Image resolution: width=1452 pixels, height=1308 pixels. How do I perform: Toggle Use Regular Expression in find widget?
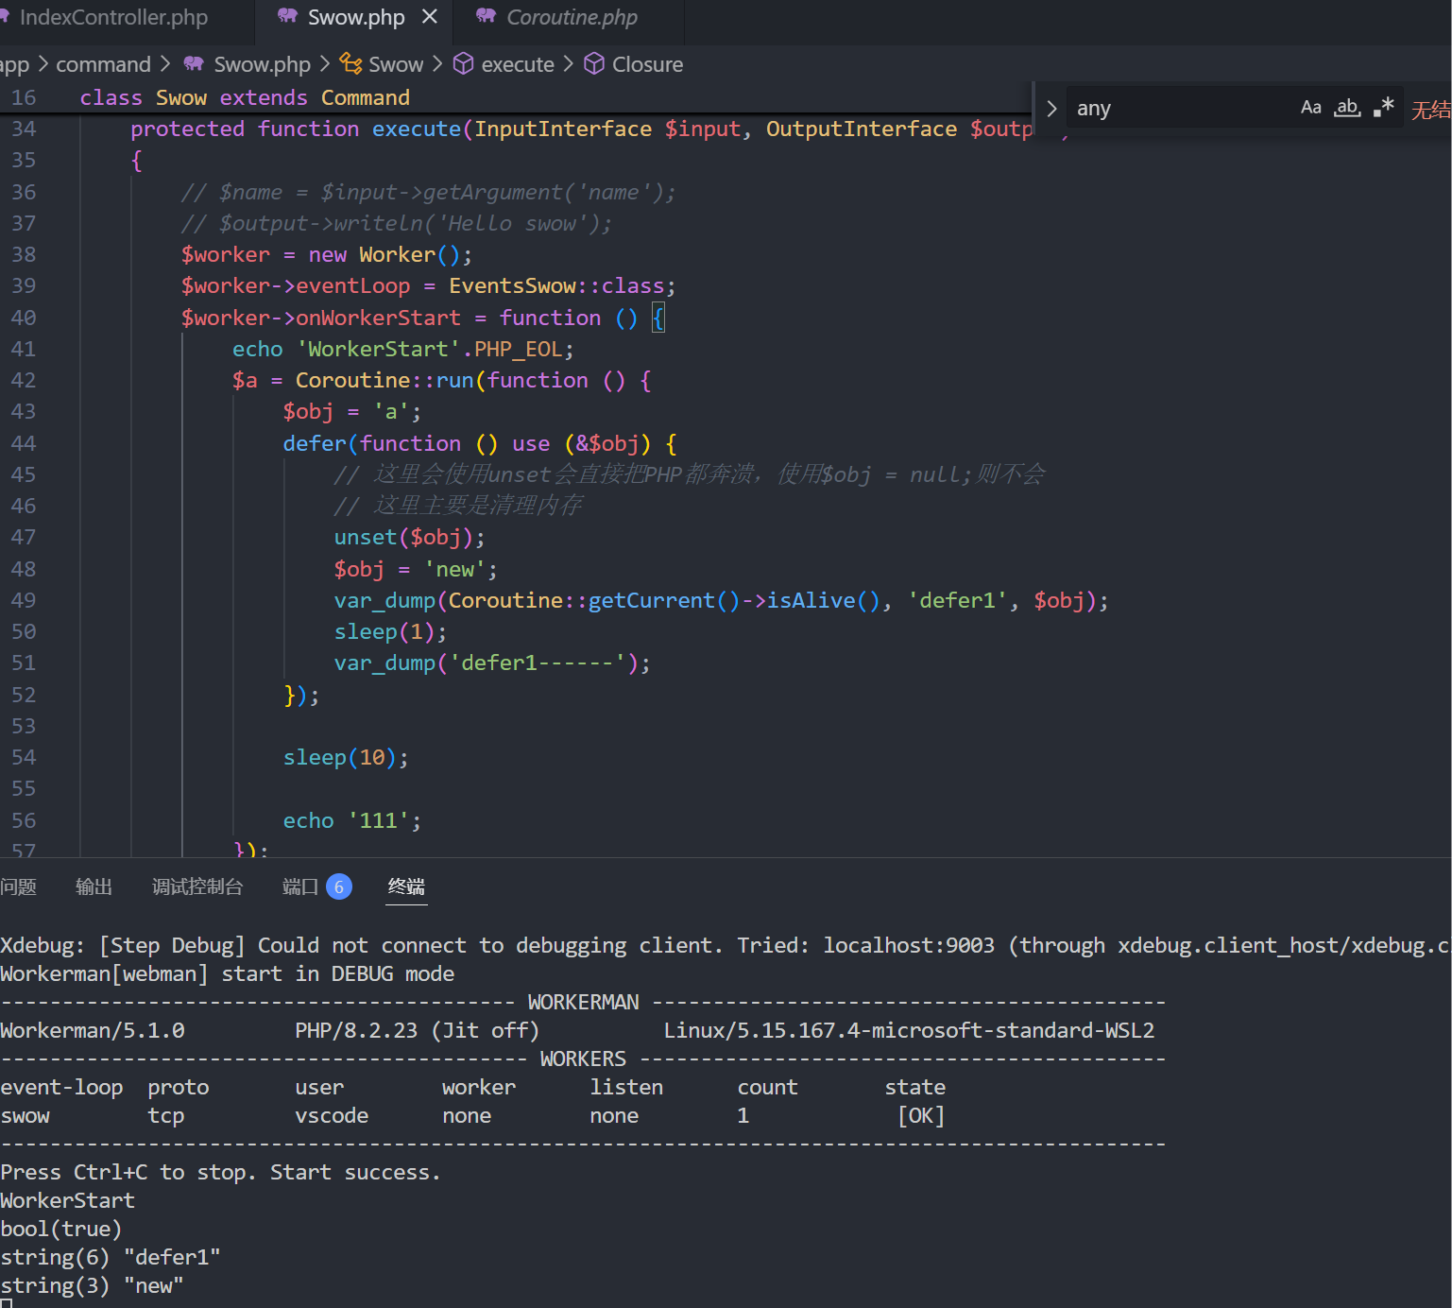pos(1384,108)
